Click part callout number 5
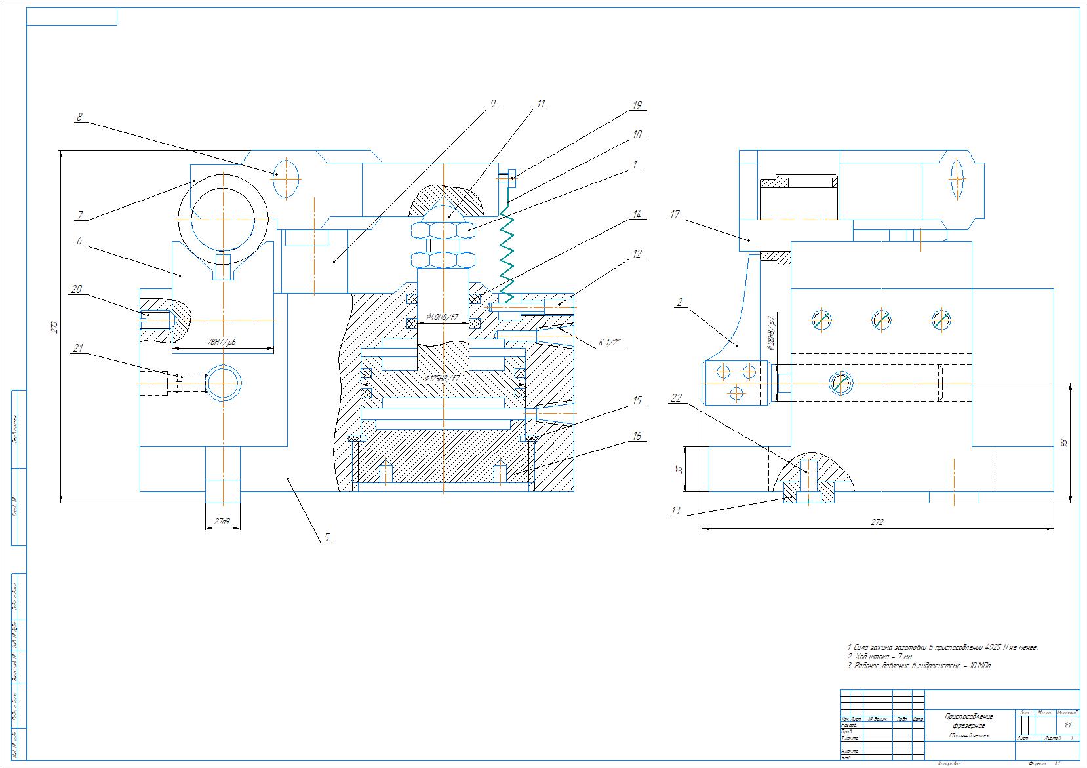Viewport: 1087px width, 768px height. click(x=327, y=537)
